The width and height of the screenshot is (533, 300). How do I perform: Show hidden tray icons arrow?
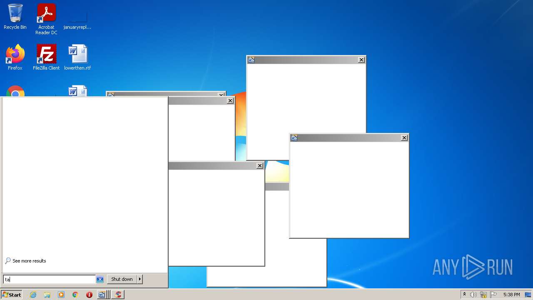464,295
